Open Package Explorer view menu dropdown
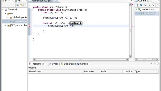The image size is (161, 91). point(25,5)
